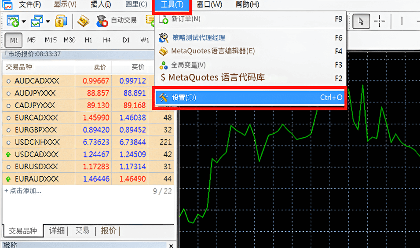Expand profiles dropdown arrow
Viewport: 420px width, 248px height.
(47, 22)
